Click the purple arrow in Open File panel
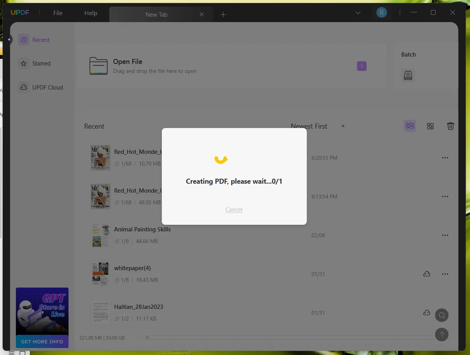Image resolution: width=470 pixels, height=355 pixels. (x=362, y=66)
